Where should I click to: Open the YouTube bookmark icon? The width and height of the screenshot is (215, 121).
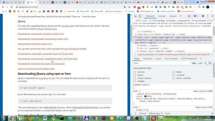(x=48, y=11)
